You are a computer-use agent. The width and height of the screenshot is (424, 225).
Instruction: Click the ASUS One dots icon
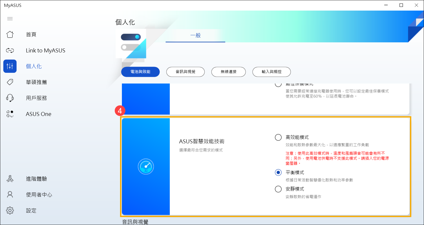pos(10,114)
